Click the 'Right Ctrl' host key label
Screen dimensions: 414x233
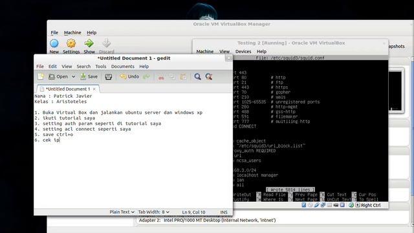[371, 205]
